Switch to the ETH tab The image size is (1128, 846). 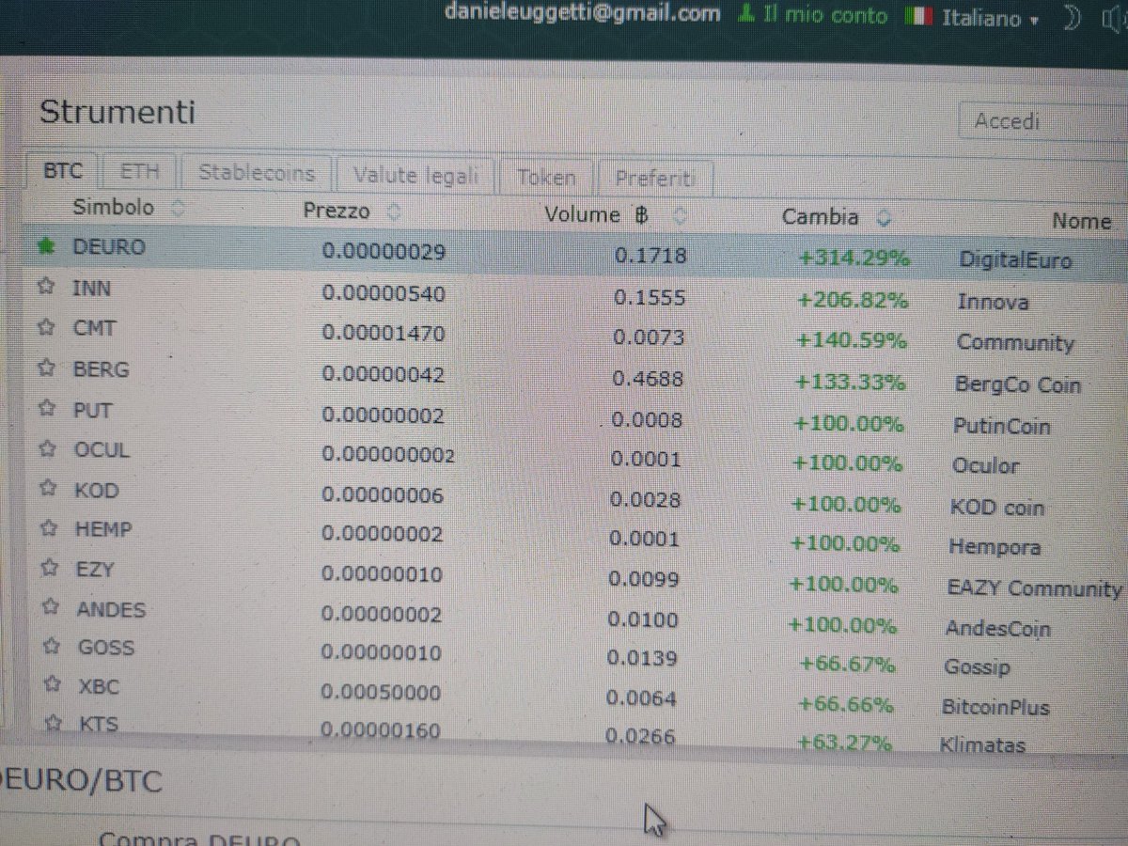click(139, 172)
